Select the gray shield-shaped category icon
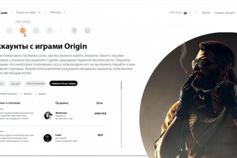237x158 pixels. [88, 31]
